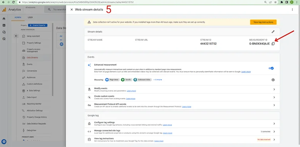Open browser extensions puzzle icon
The height and width of the screenshot is (147, 300).
point(282,2)
